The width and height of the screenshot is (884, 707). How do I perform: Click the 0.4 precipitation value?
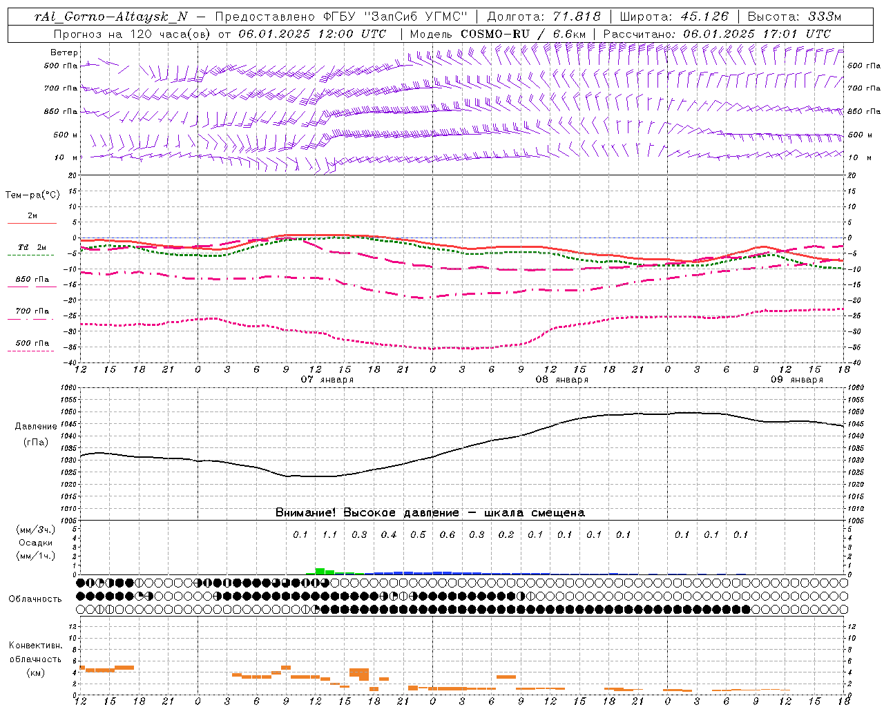point(389,534)
